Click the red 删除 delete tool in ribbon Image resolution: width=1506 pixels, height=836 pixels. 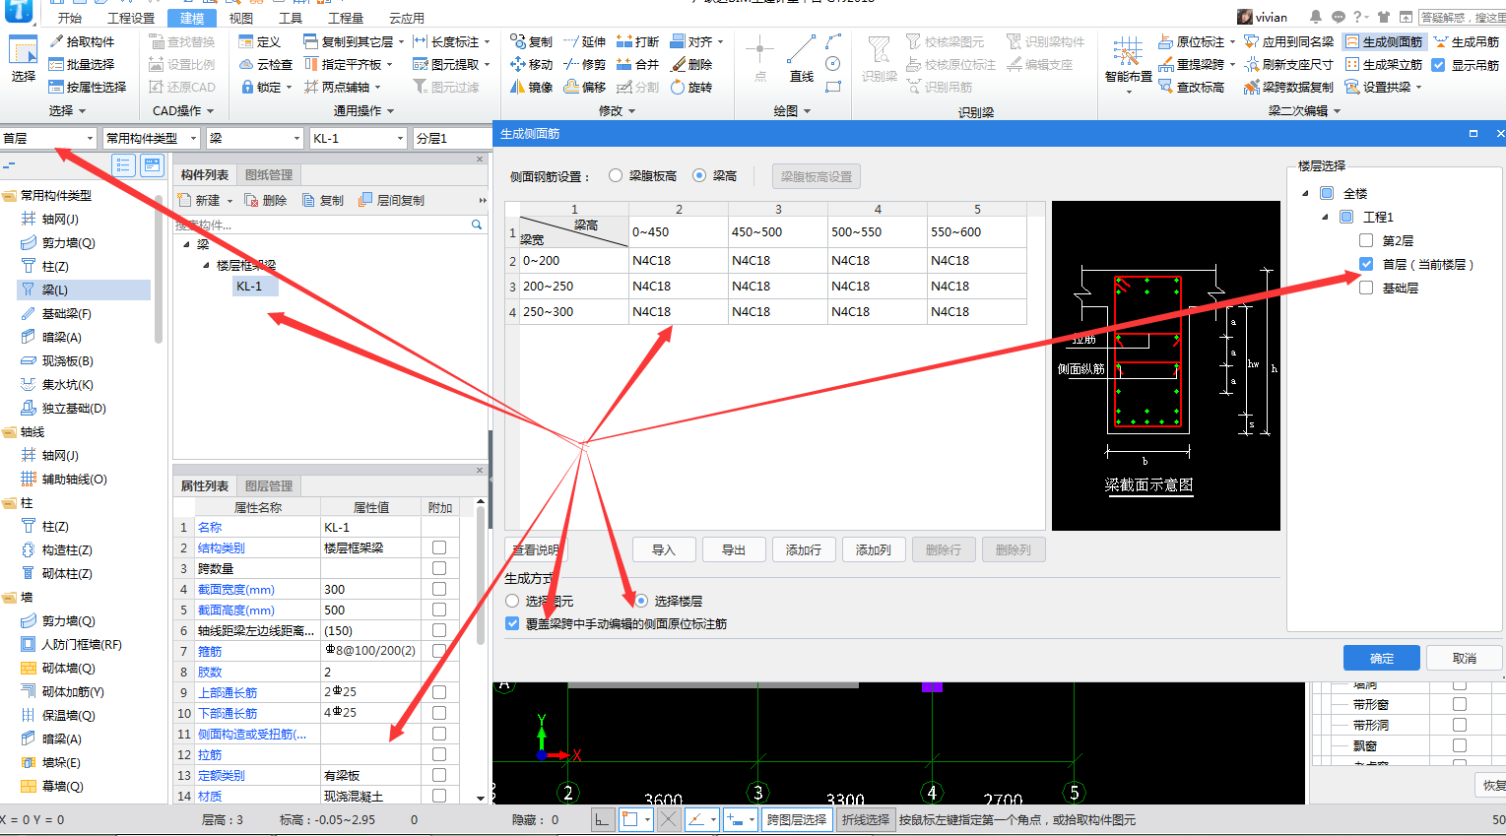coord(691,64)
